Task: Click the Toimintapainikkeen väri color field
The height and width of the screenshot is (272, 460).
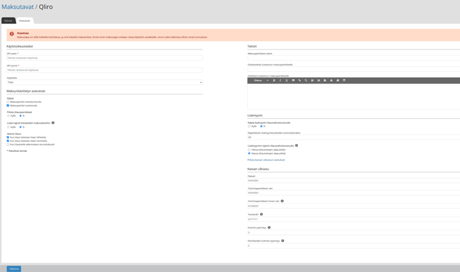Action: coord(354,193)
